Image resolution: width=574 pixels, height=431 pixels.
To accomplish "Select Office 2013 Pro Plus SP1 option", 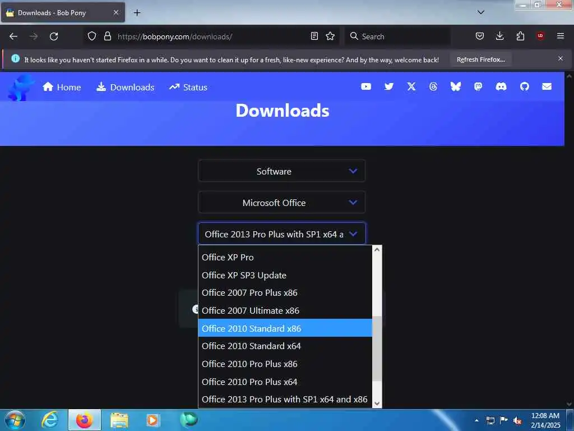I will (x=285, y=400).
